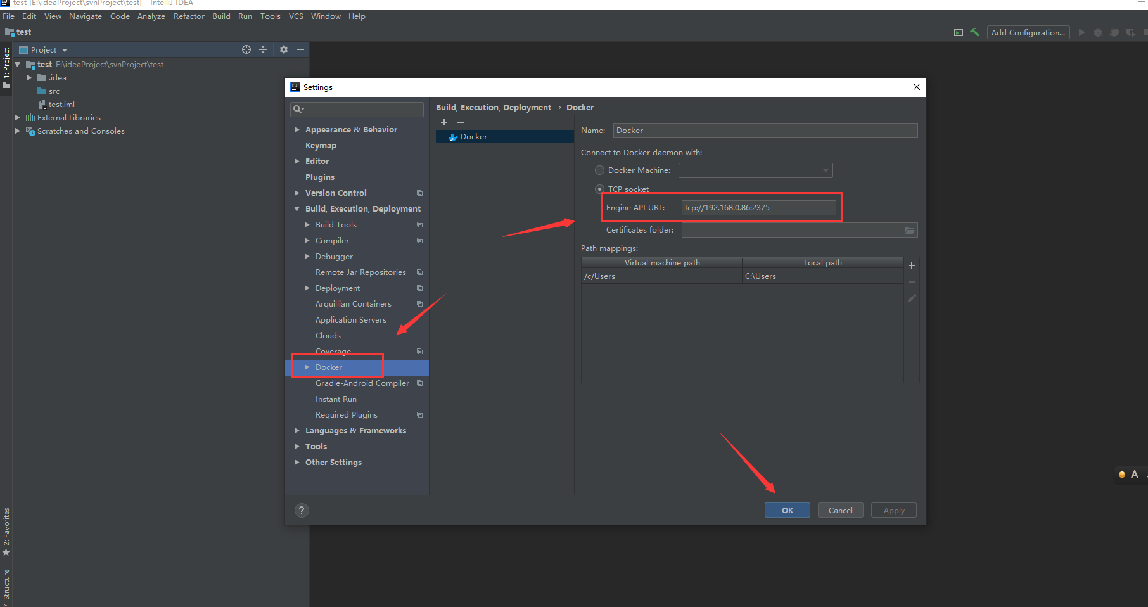
Task: Click the search icon in Settings search box
Action: click(298, 110)
